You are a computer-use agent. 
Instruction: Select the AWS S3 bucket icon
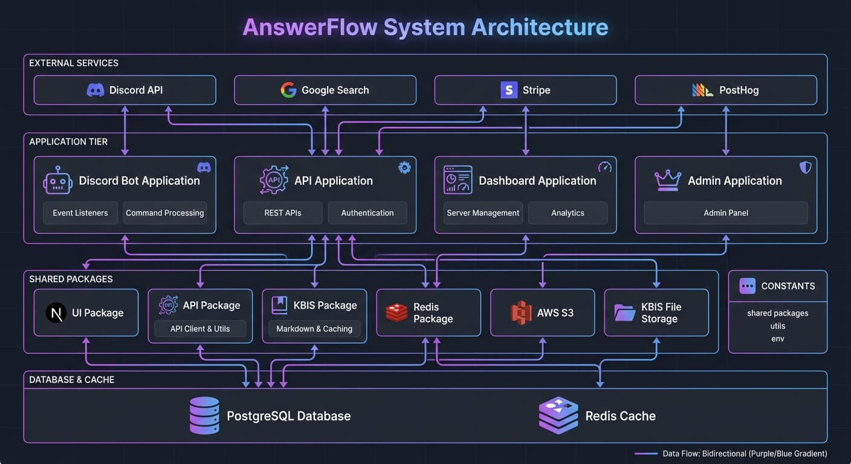520,312
